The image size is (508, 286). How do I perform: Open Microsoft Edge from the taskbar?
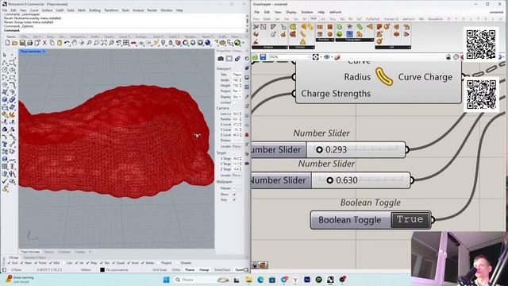260,280
